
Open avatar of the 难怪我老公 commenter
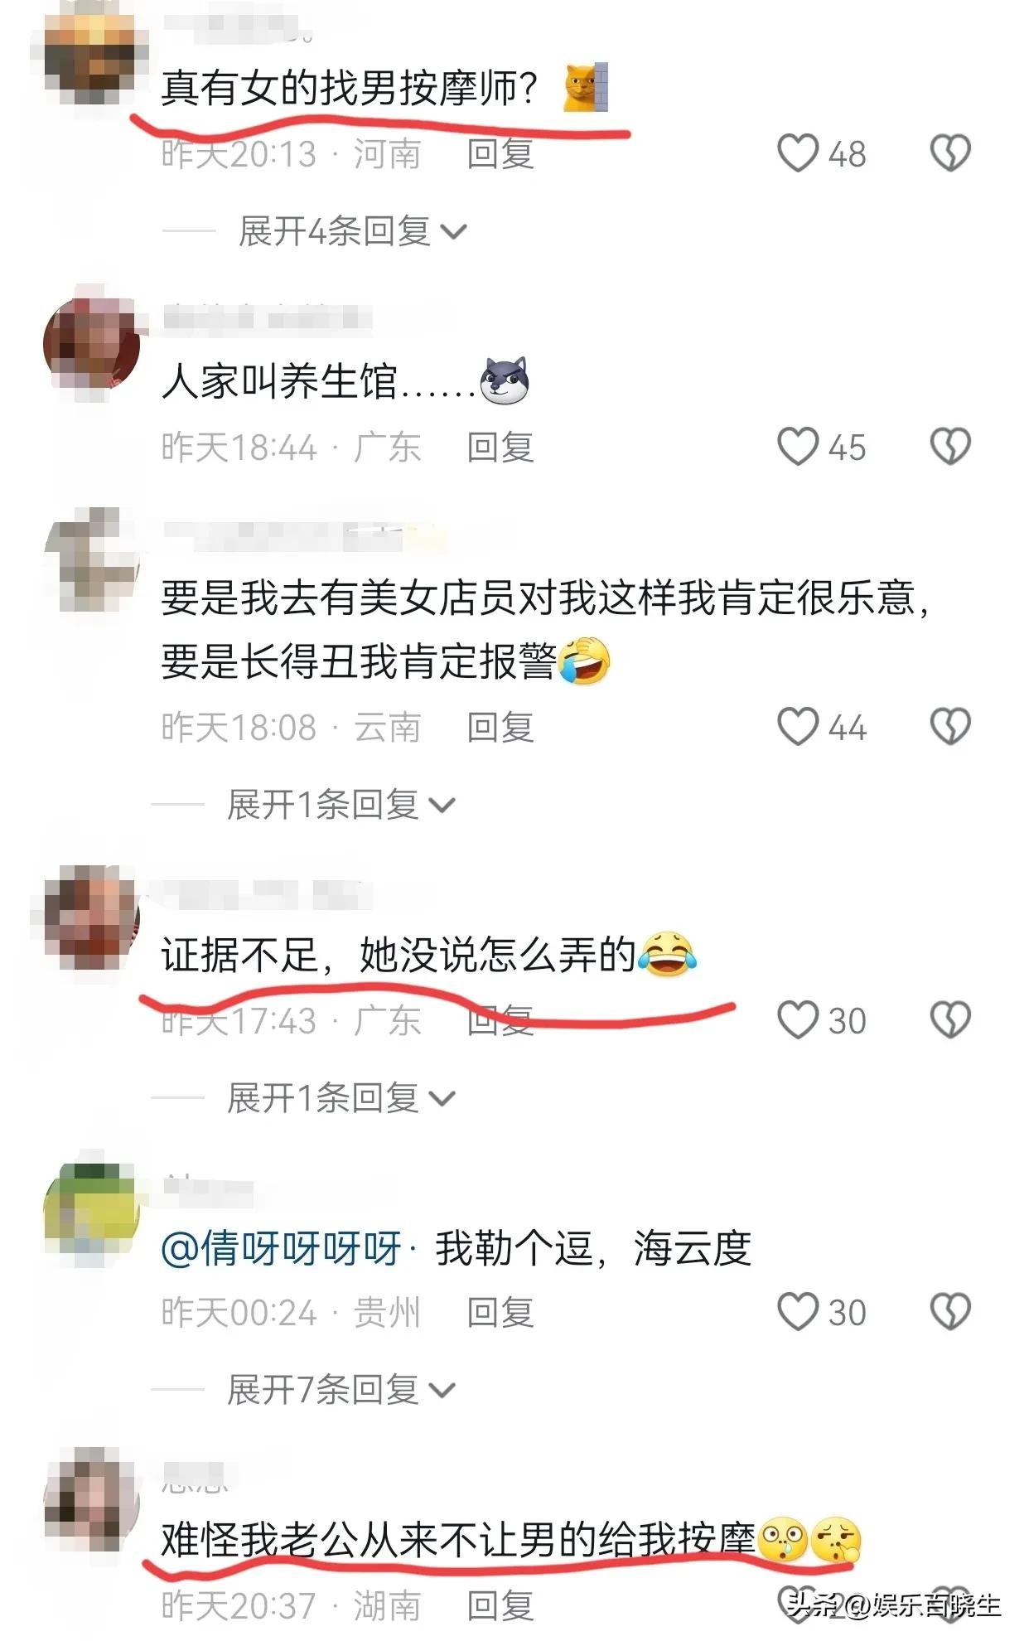click(91, 1498)
